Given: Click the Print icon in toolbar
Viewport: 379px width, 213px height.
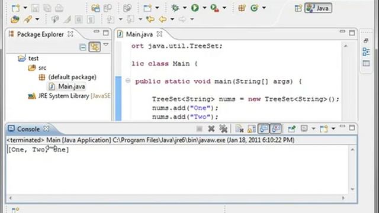Looking at the screenshot, I should coord(59,8).
